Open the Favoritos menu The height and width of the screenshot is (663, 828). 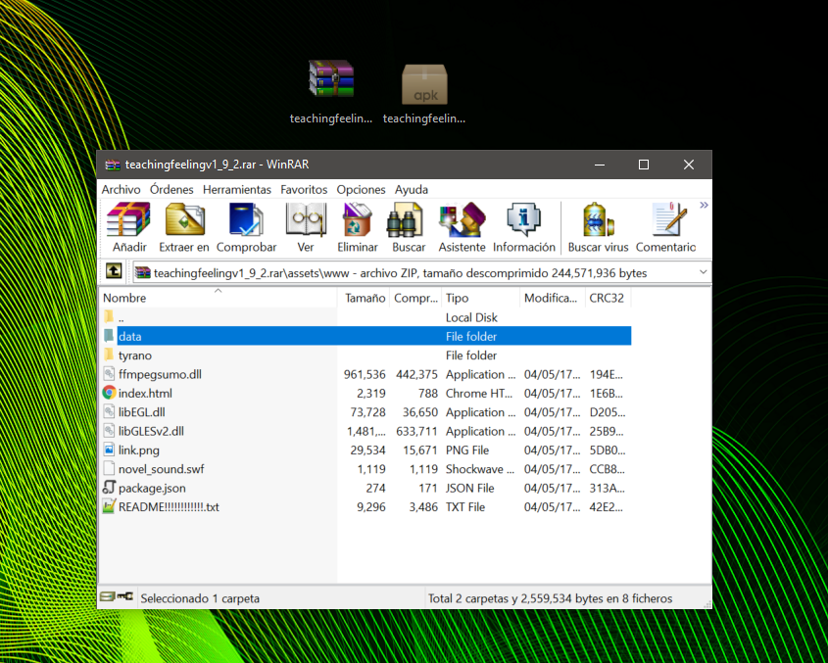click(304, 190)
